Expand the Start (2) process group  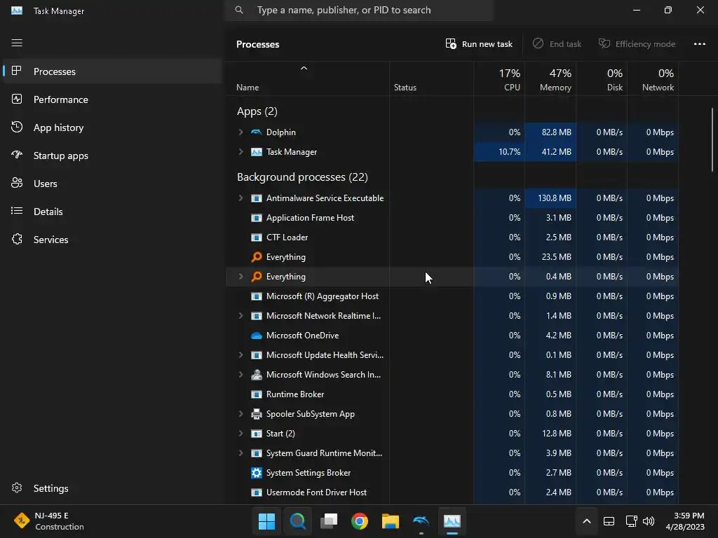[241, 434]
